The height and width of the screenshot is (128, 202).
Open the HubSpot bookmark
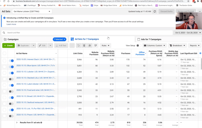[84, 5]
